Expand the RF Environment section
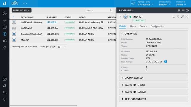 154,99
